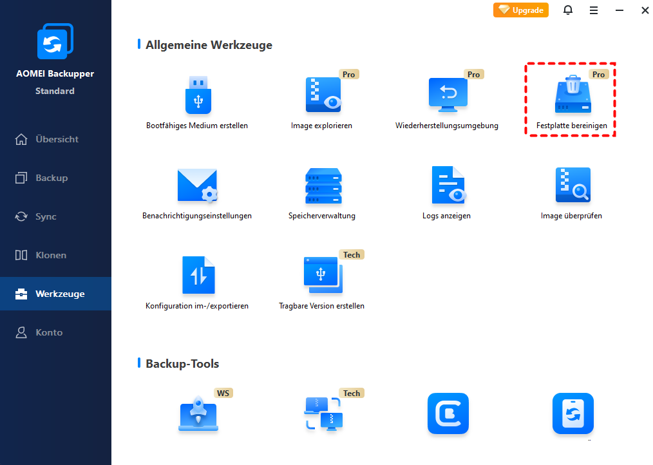The height and width of the screenshot is (465, 653).
Task: Open the Benachrichtigungseinstellungen envelope icon
Action: coord(198,185)
